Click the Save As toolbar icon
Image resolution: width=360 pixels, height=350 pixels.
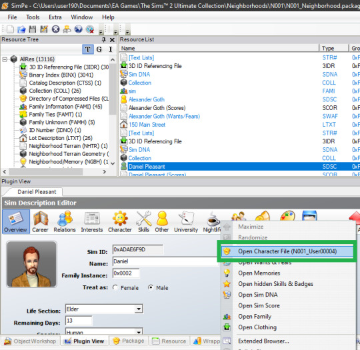click(44, 29)
